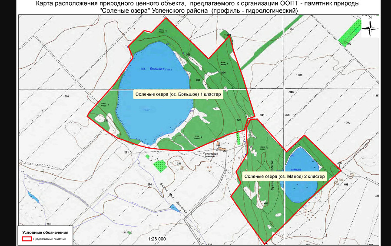Click the dotted green patch near elevation 337

[160, 165]
